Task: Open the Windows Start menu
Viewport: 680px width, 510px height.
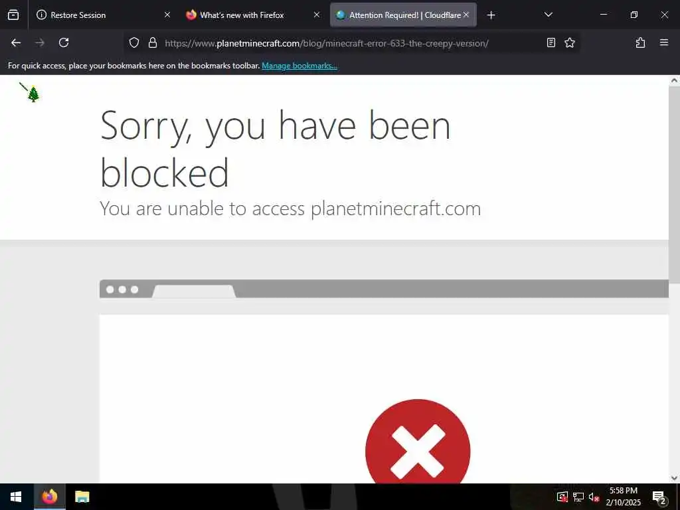Action: point(16,497)
